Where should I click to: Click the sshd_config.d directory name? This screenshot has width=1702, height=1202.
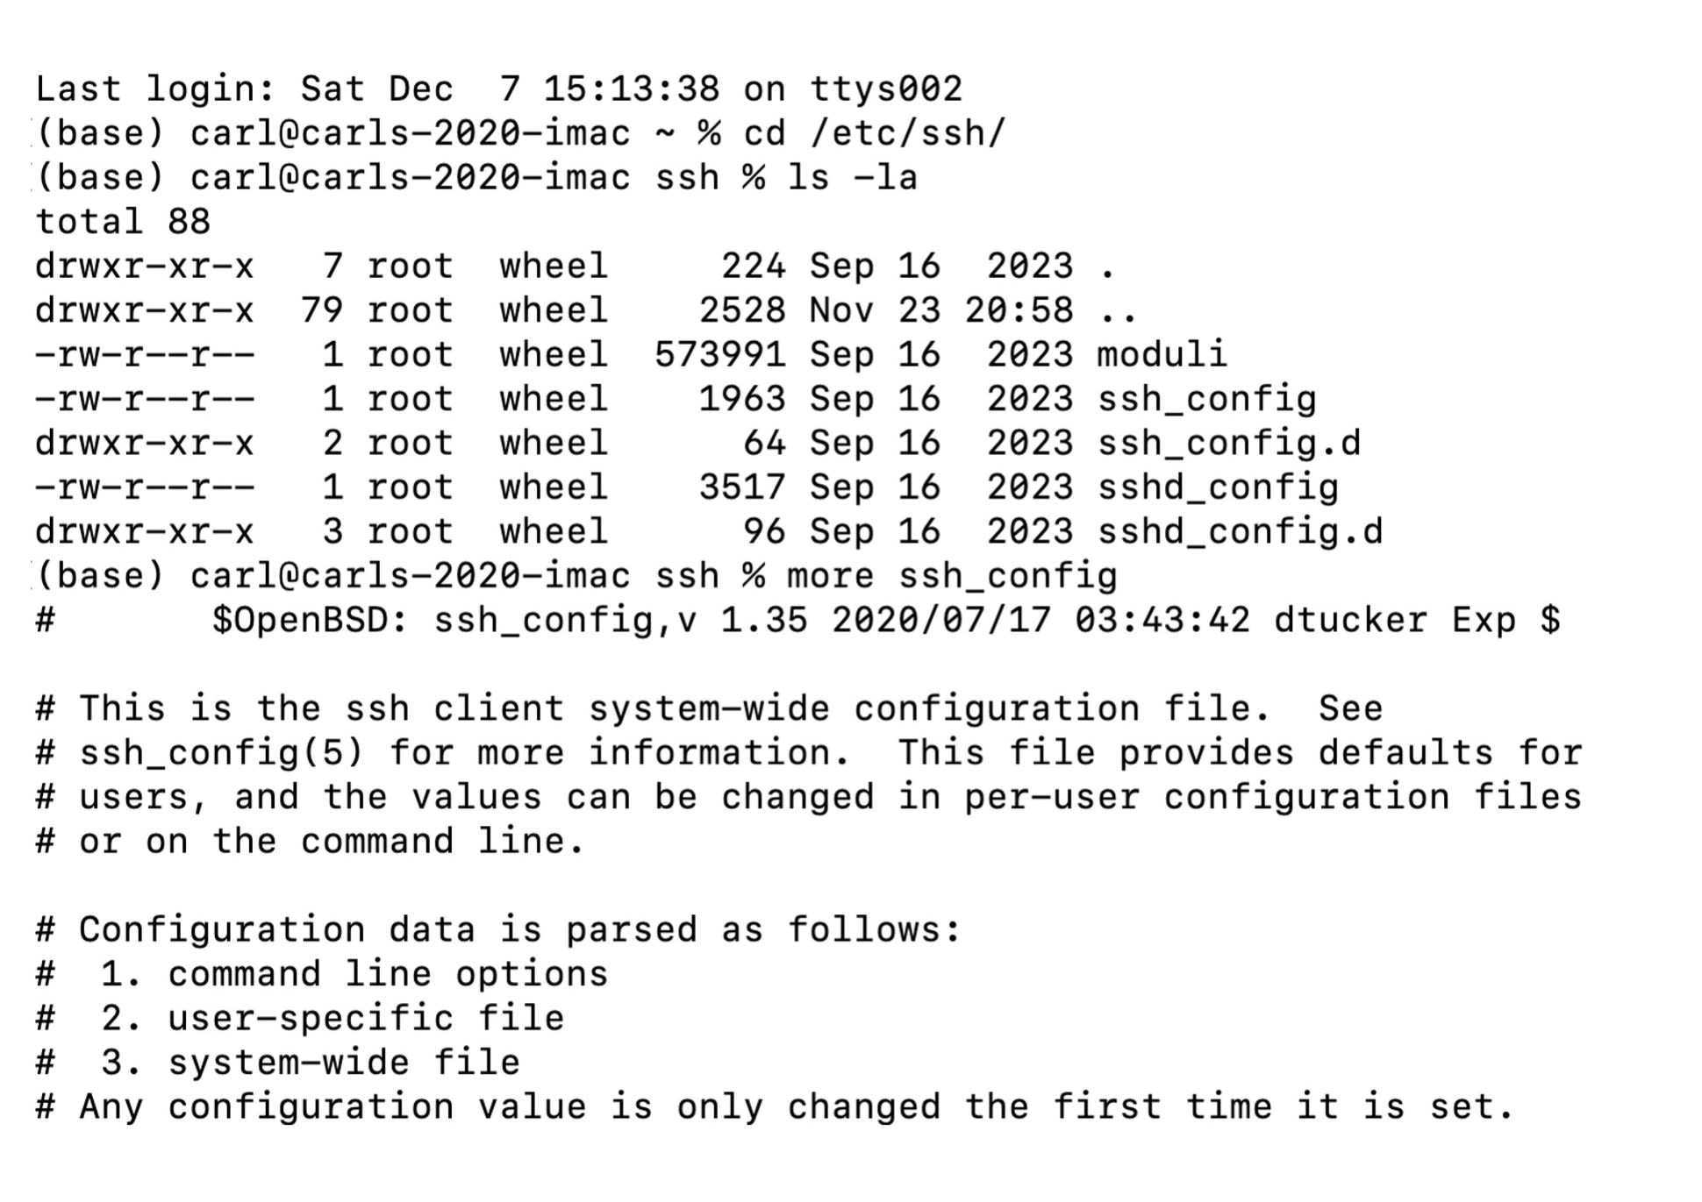point(1240,531)
